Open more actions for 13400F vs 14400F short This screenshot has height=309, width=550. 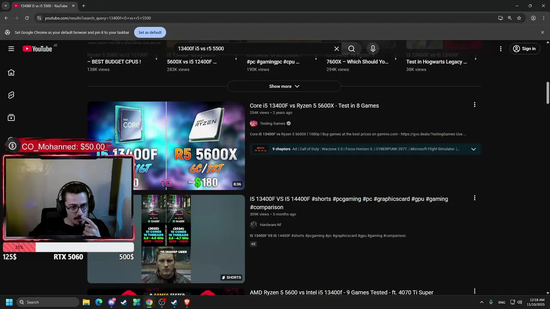point(474,198)
